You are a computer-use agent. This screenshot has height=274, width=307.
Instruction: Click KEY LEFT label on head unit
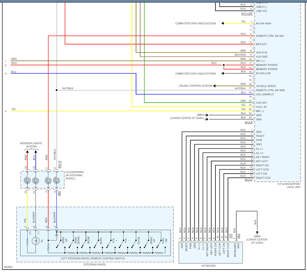(262, 161)
